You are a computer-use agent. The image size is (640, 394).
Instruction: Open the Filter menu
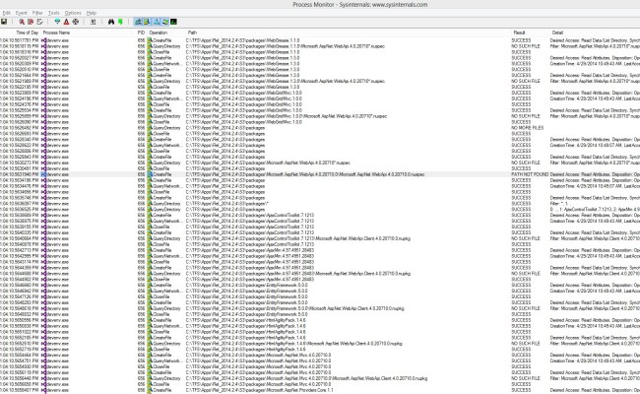37,13
